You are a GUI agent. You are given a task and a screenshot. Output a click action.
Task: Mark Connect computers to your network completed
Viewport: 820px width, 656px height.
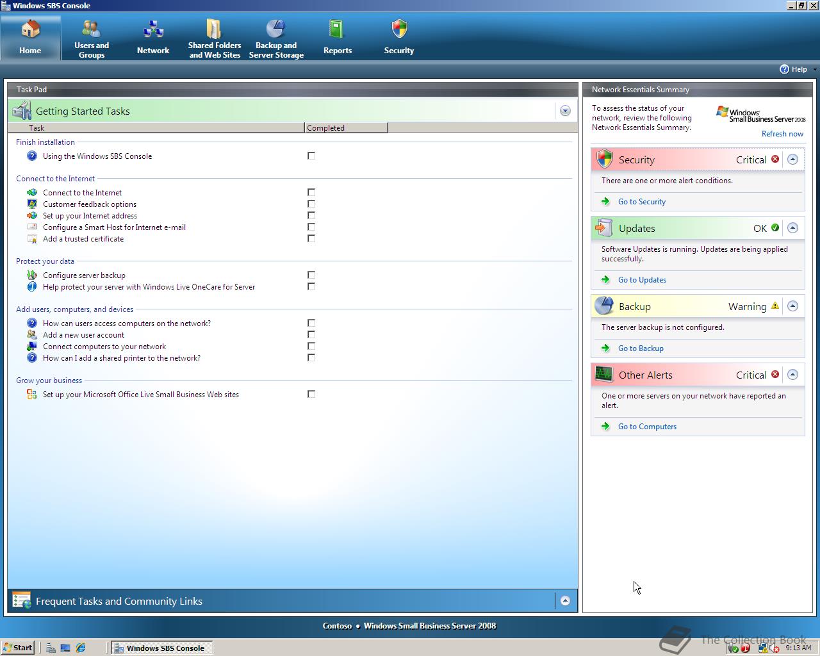[x=311, y=346]
